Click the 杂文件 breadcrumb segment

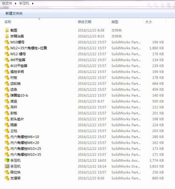[7, 3]
